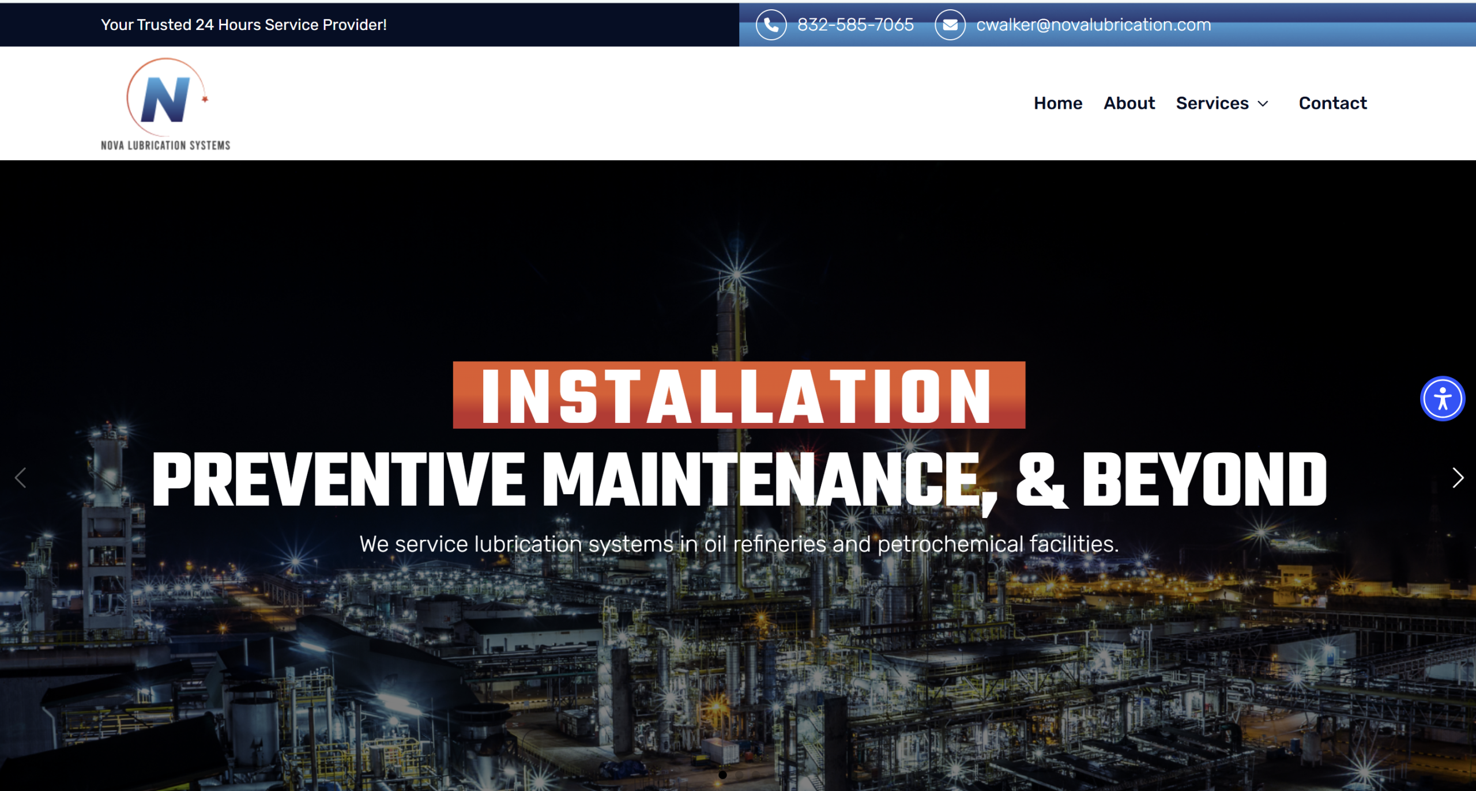Screen dimensions: 1476x791
Task: Click the lubrication systems subtitle text
Action: pos(739,544)
